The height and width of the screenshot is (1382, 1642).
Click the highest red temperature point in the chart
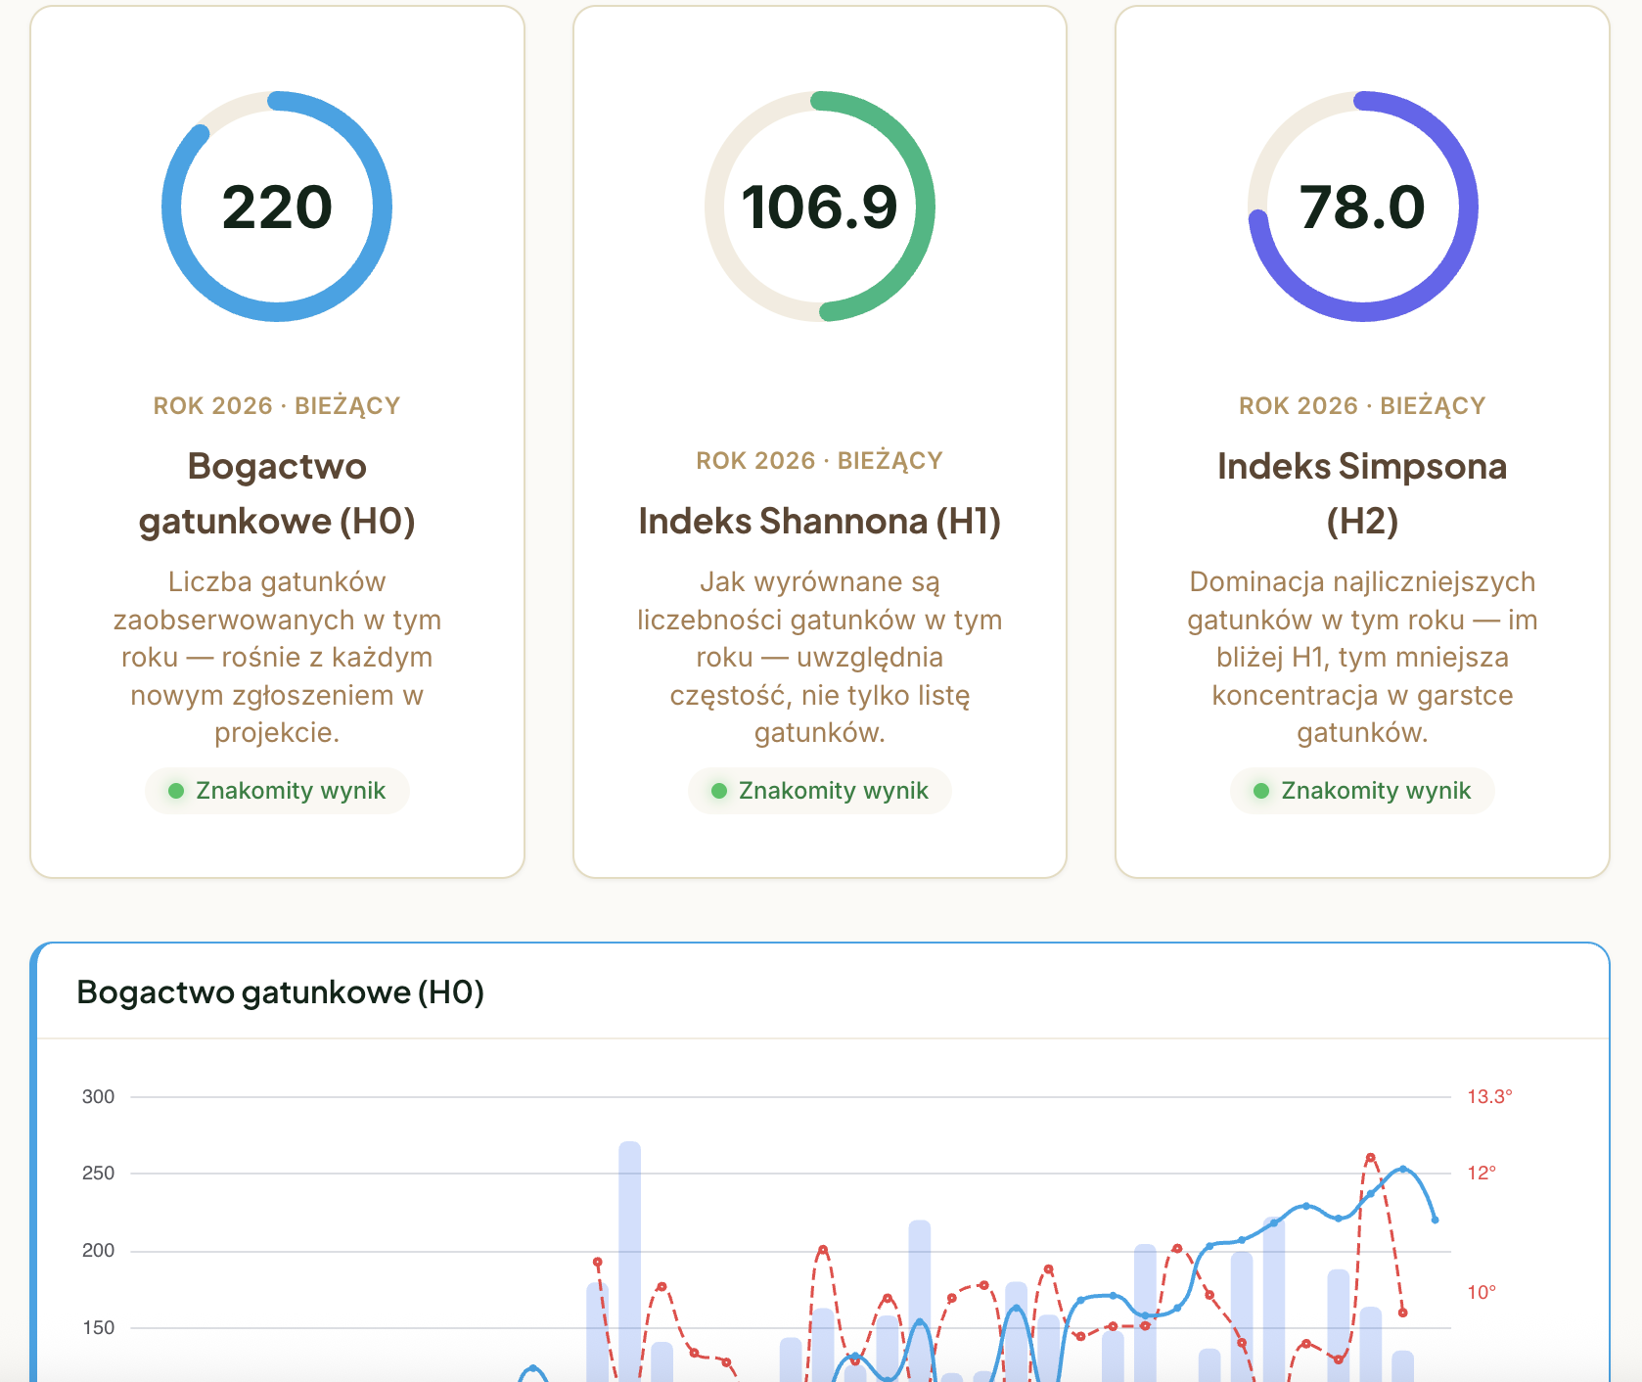1370,1158
